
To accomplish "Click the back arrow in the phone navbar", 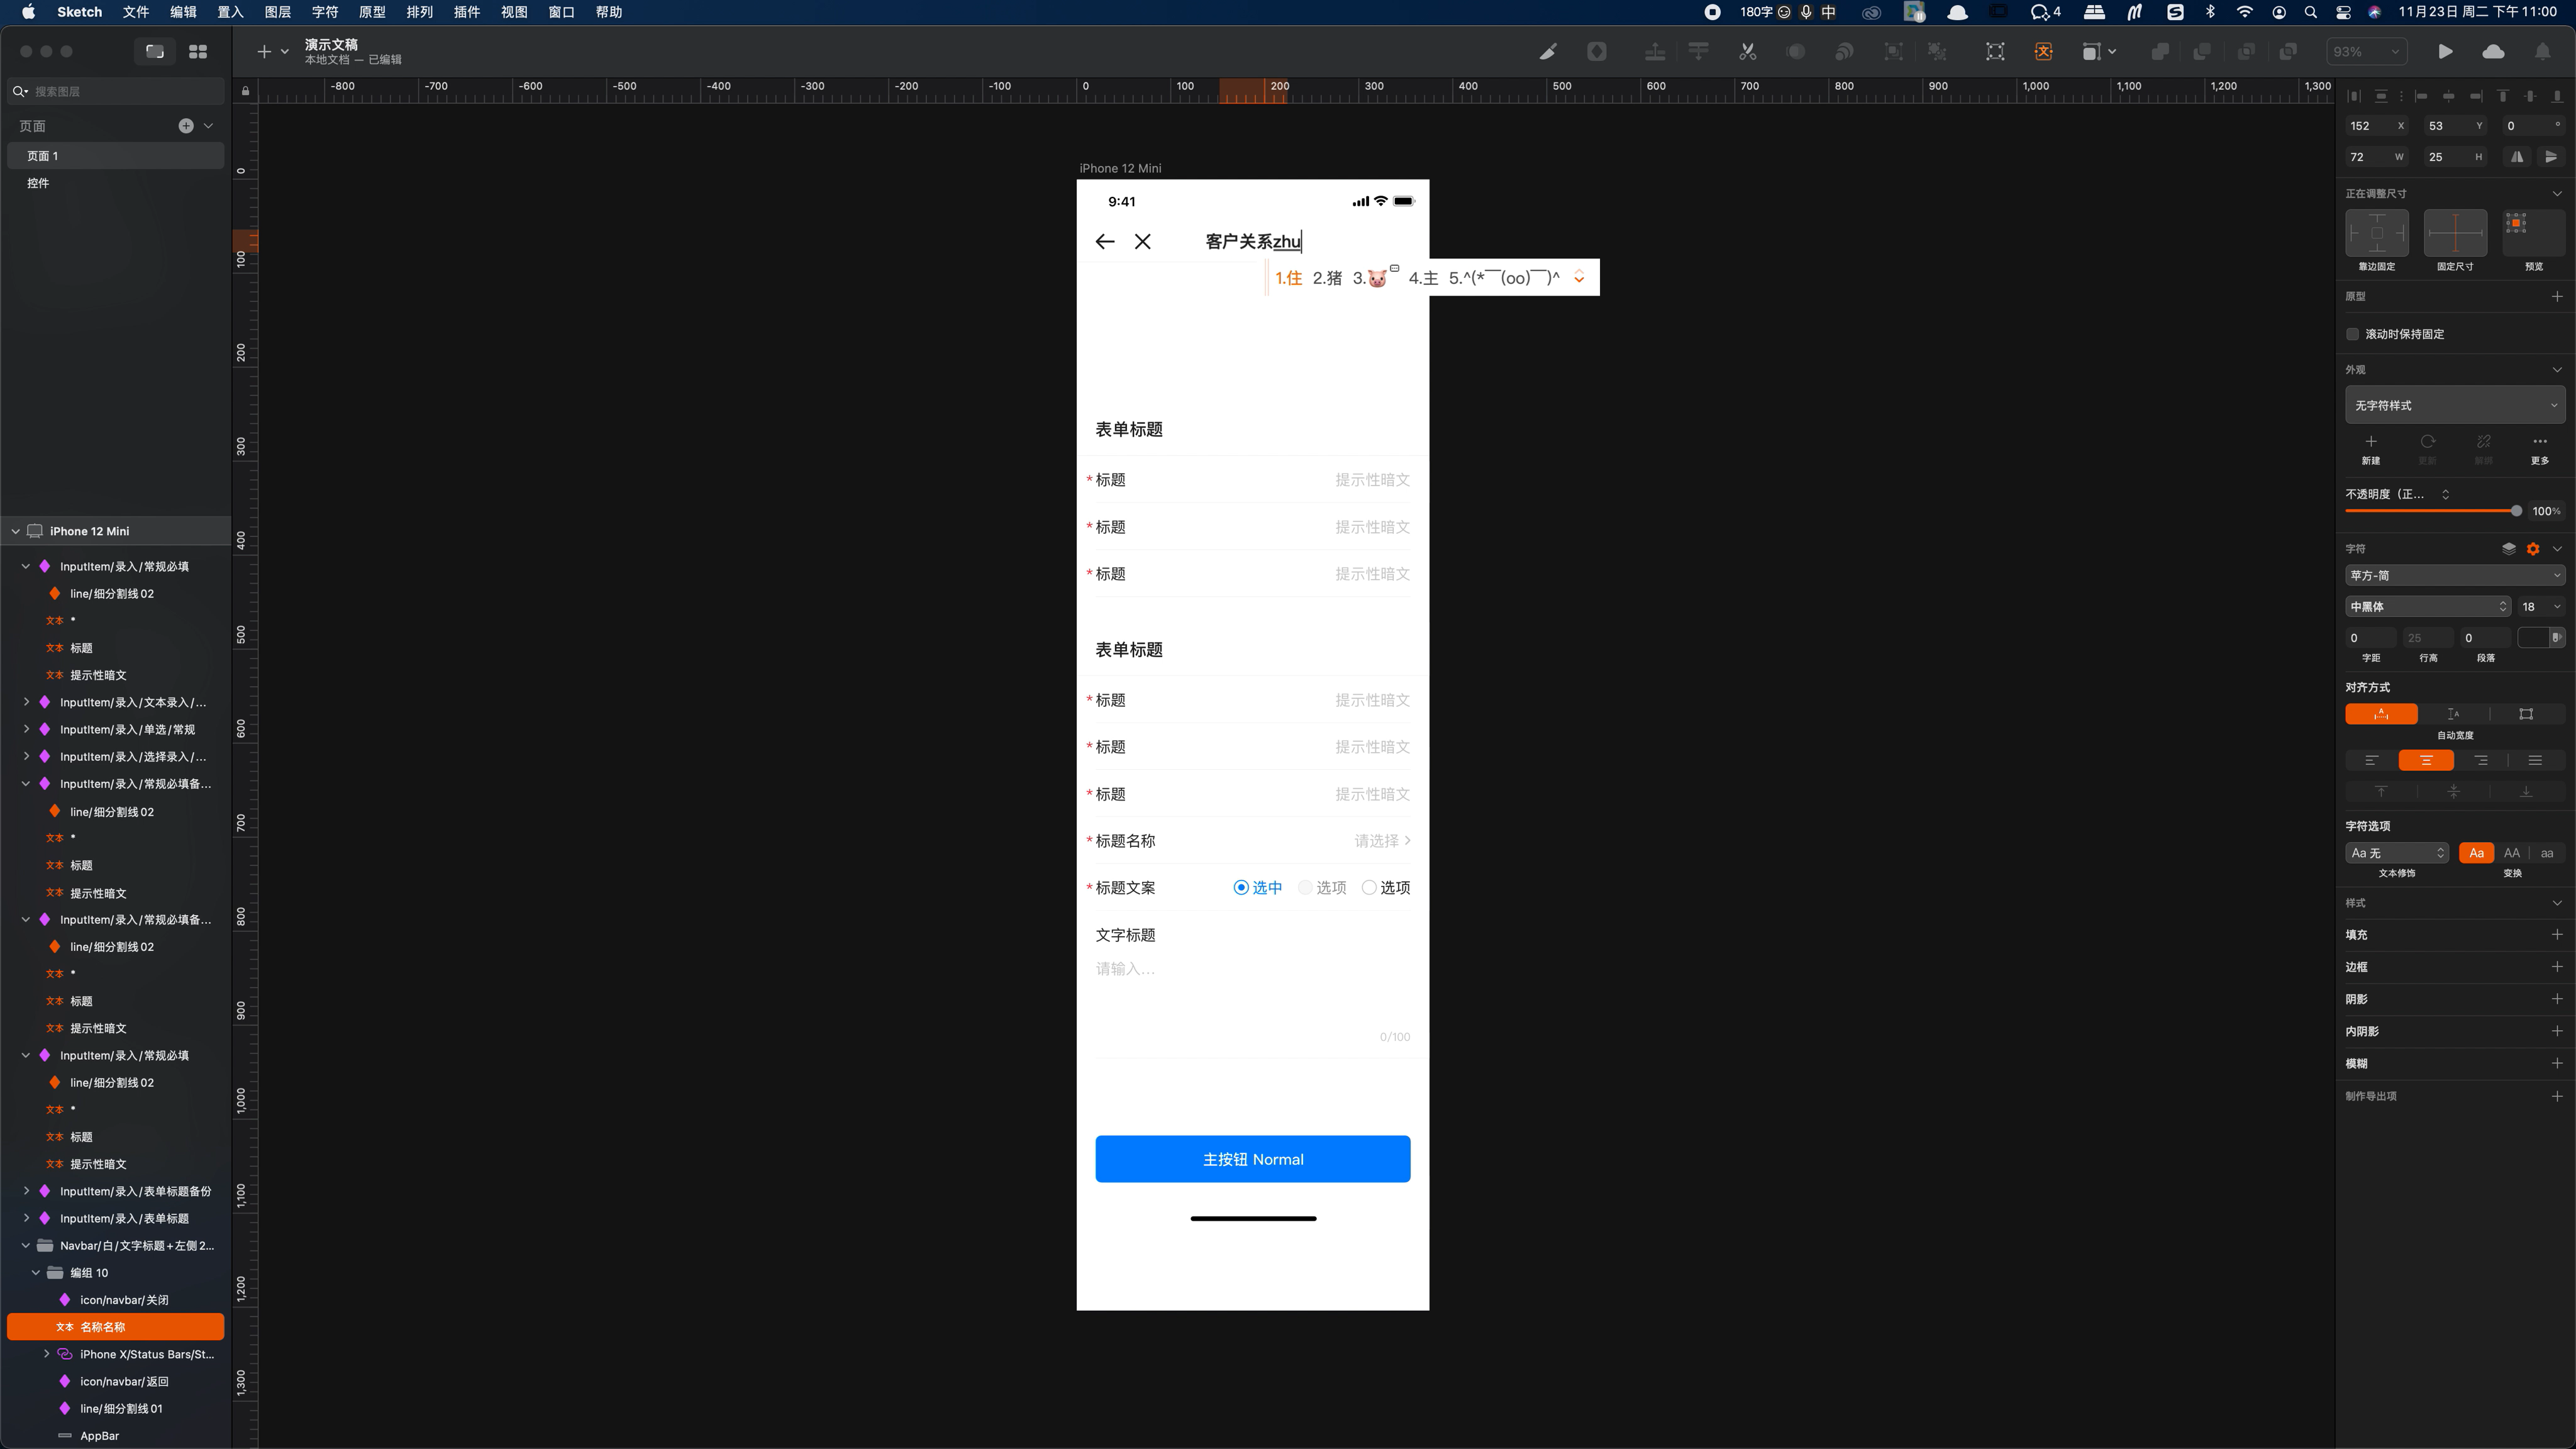I will pyautogui.click(x=1105, y=241).
